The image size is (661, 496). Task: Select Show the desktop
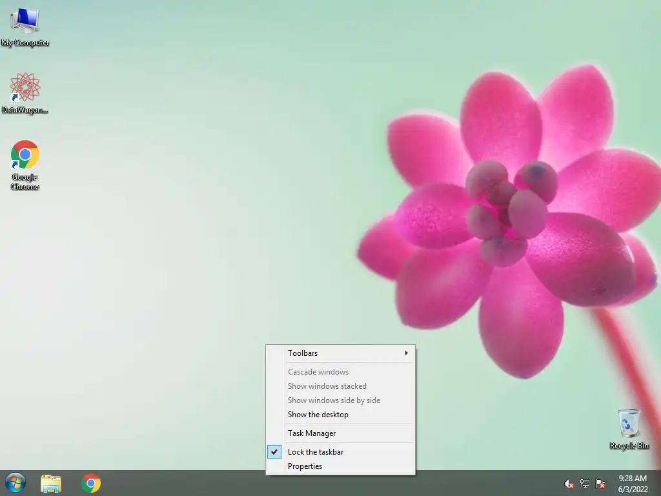pyautogui.click(x=341, y=415)
